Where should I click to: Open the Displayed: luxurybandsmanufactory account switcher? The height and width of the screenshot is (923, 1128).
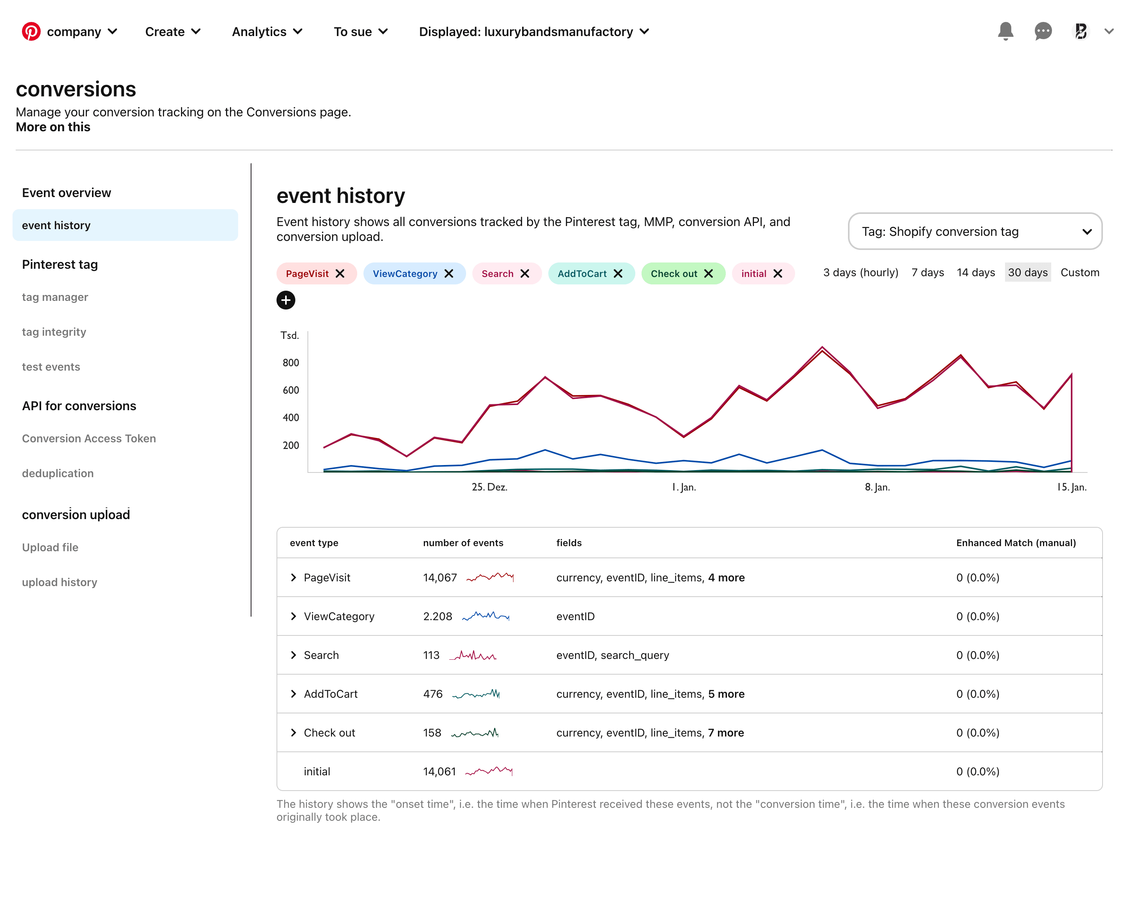[x=534, y=32]
